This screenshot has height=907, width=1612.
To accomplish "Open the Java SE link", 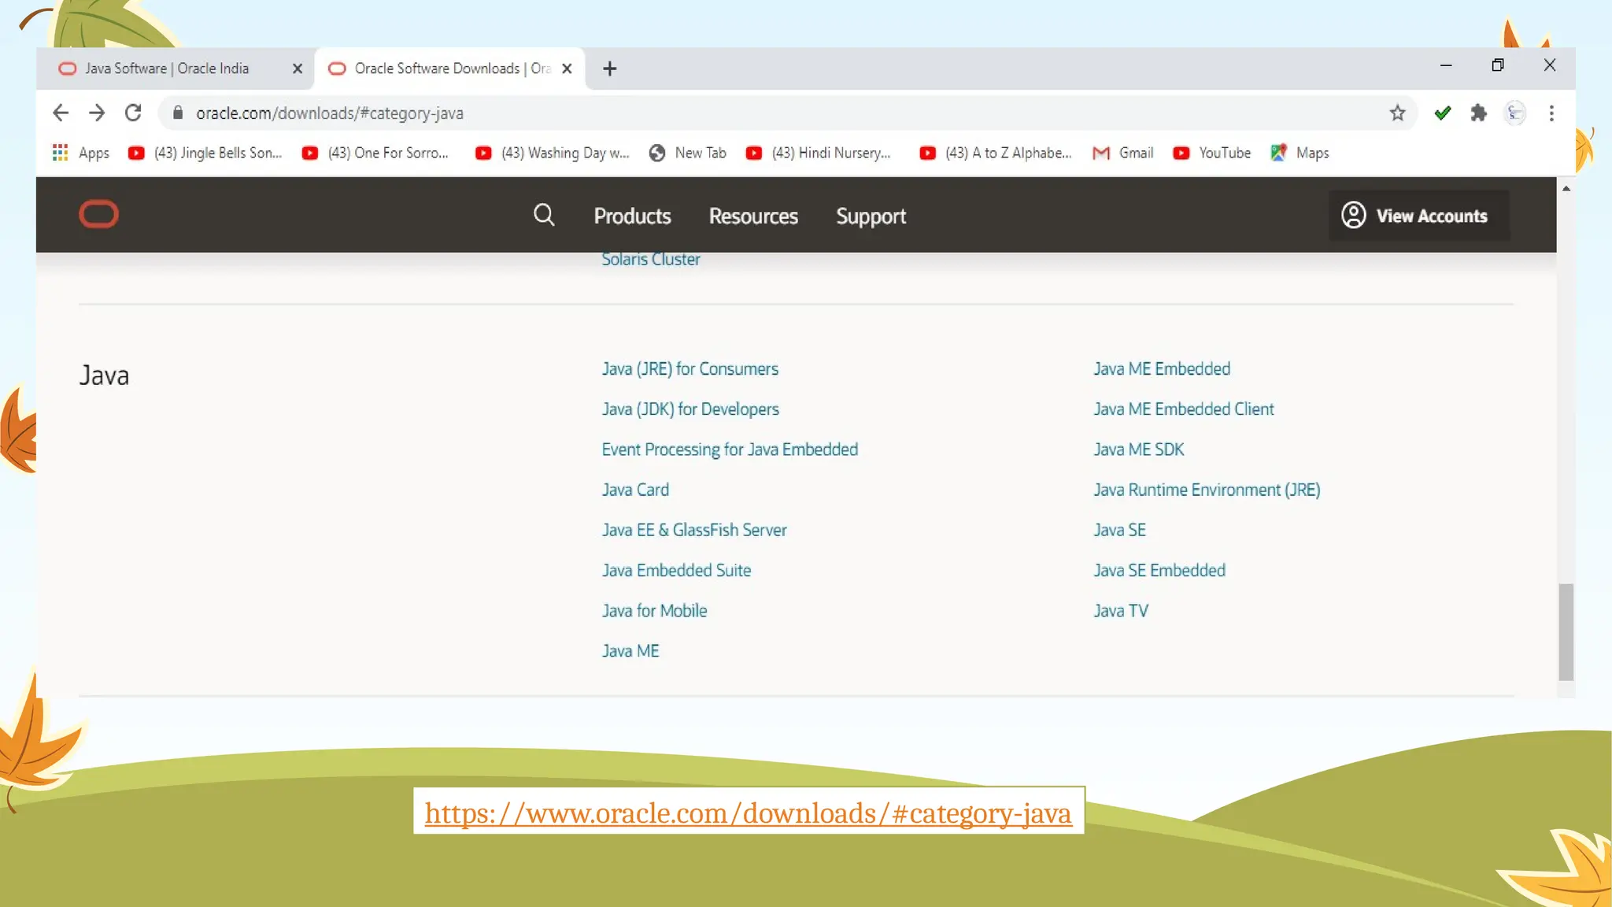I will tap(1119, 530).
